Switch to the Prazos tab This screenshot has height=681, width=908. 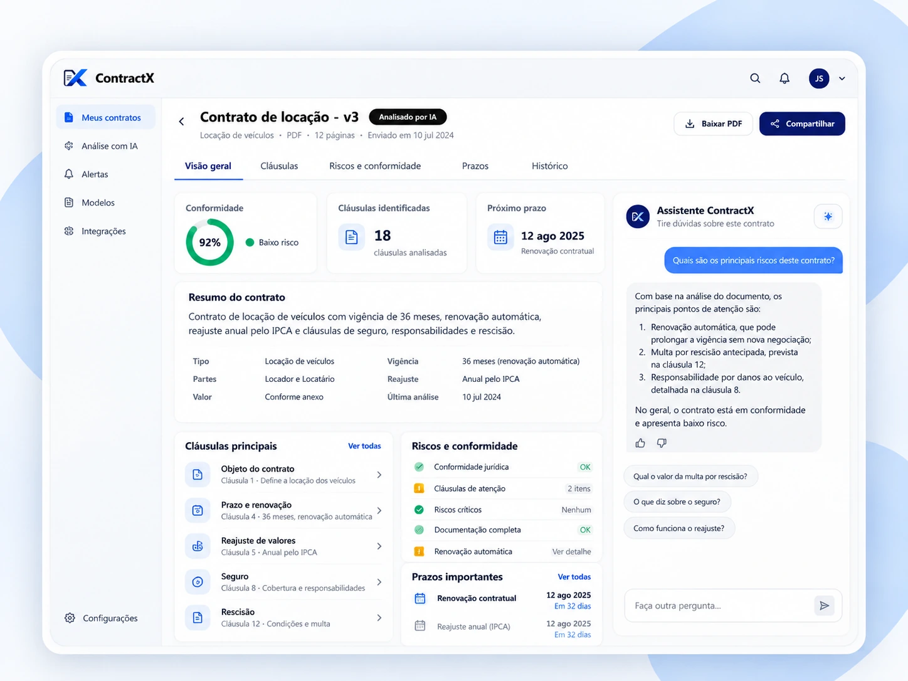point(475,166)
